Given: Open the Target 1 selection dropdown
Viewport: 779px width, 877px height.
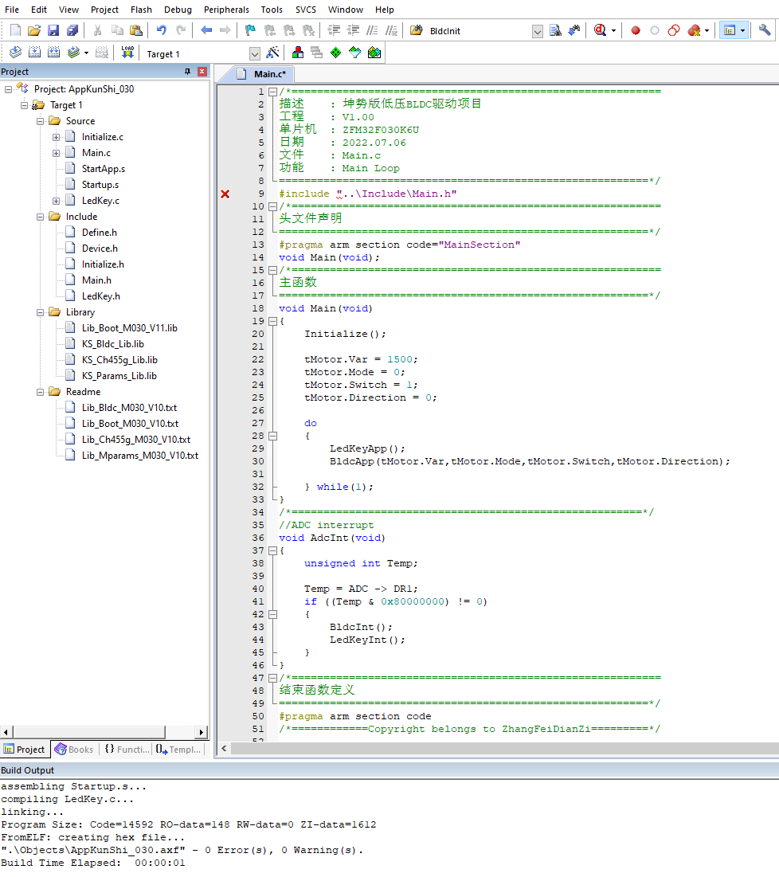Looking at the screenshot, I should tap(255, 54).
